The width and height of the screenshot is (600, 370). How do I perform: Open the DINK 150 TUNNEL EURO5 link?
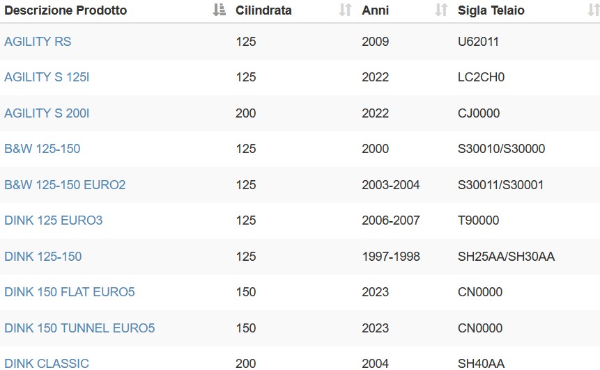[x=79, y=328]
